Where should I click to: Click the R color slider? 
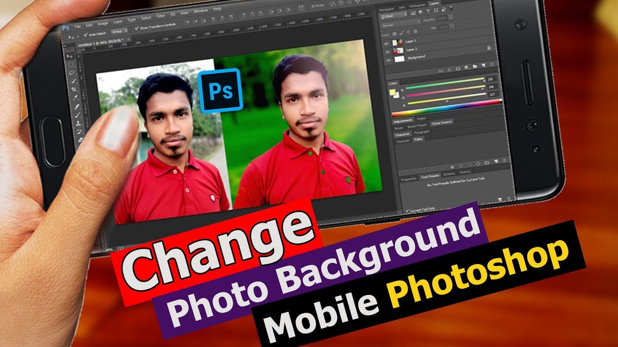pos(445,83)
